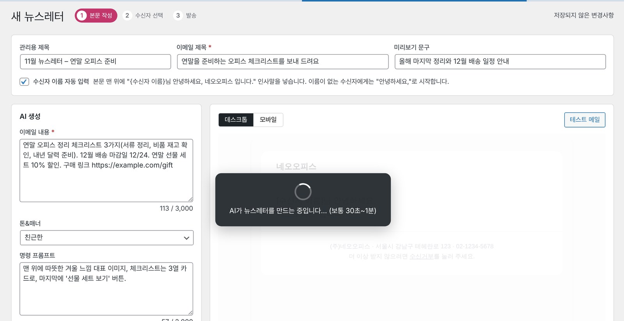Click the 이메일 내용 text area
Image resolution: width=624 pixels, height=321 pixels.
(x=106, y=170)
